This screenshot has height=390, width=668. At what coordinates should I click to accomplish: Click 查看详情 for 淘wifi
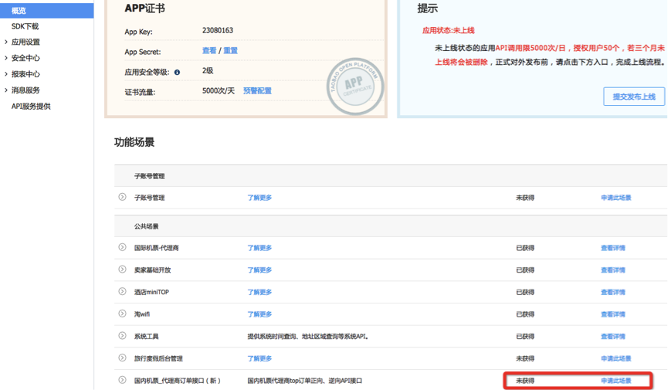coord(613,314)
